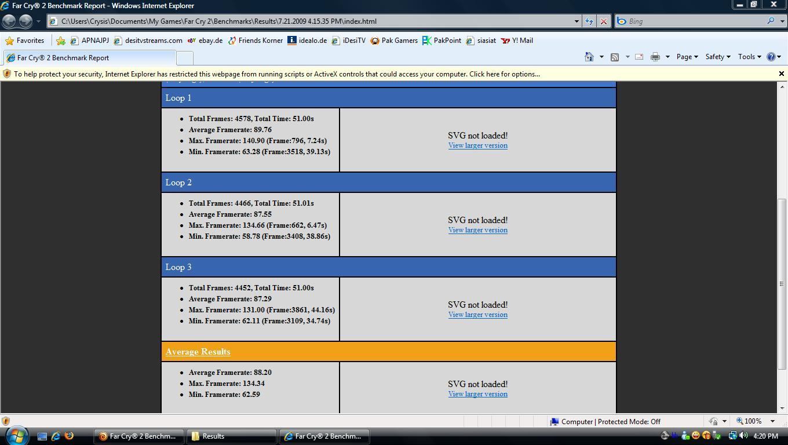The height and width of the screenshot is (445, 788).
Task: Click the scrollbar down arrow
Action: (x=782, y=408)
